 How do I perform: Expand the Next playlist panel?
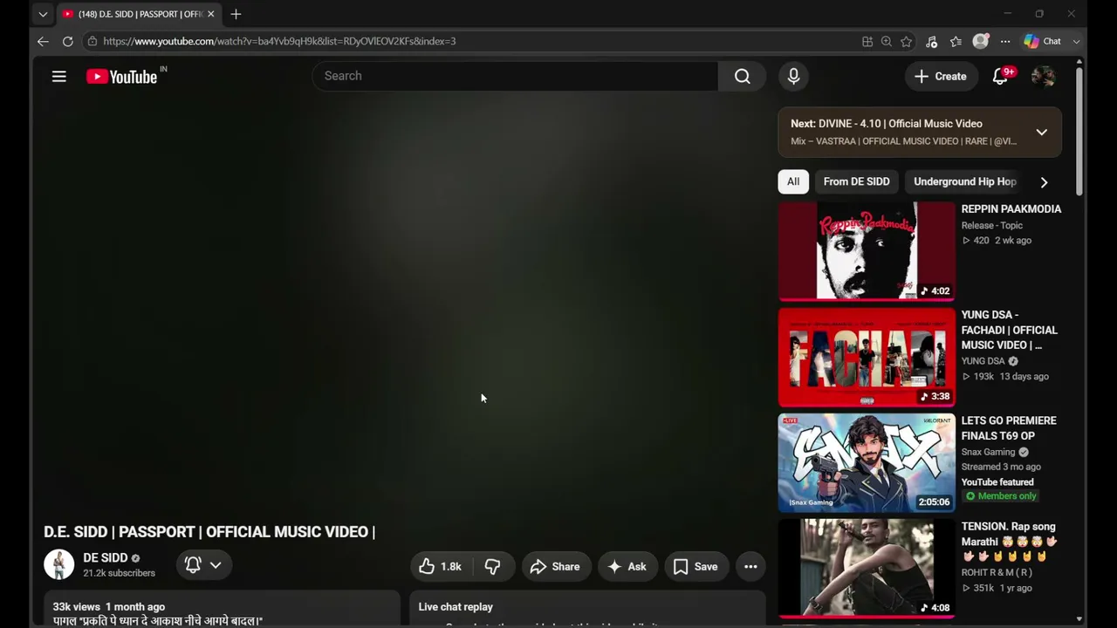(1042, 133)
